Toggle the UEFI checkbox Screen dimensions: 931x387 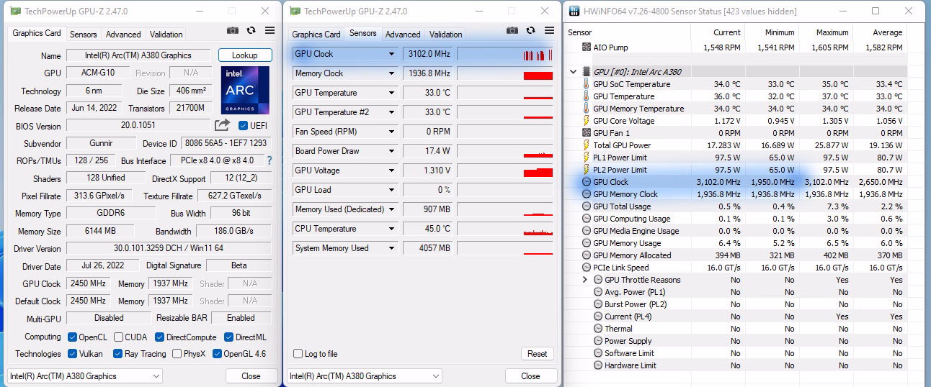coord(243,125)
